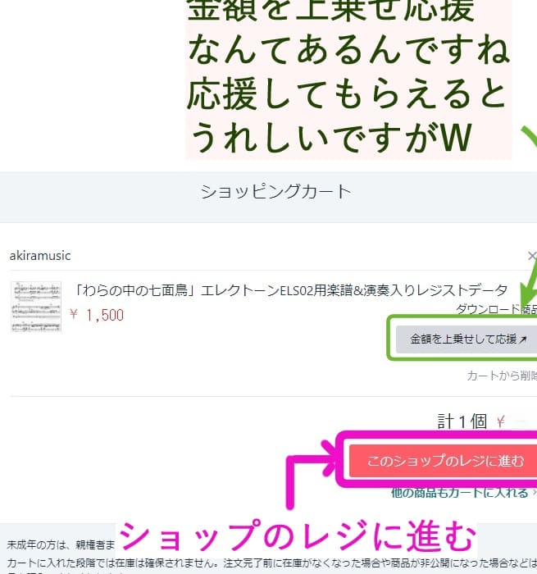This screenshot has width=537, height=574.
Task: Click the 未成年の方は notice text
Action: point(61,544)
